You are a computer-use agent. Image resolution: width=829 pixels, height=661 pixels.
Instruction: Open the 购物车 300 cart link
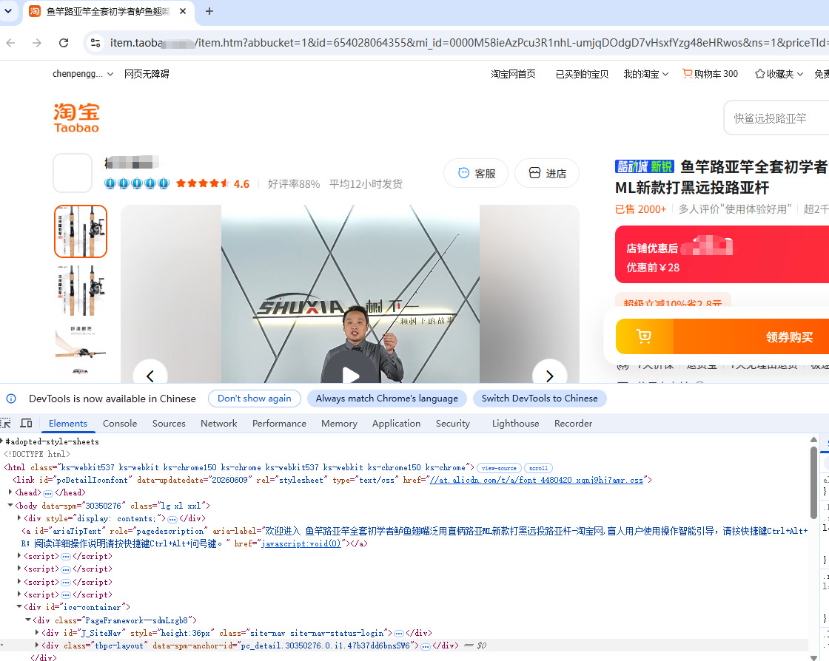[x=710, y=74]
